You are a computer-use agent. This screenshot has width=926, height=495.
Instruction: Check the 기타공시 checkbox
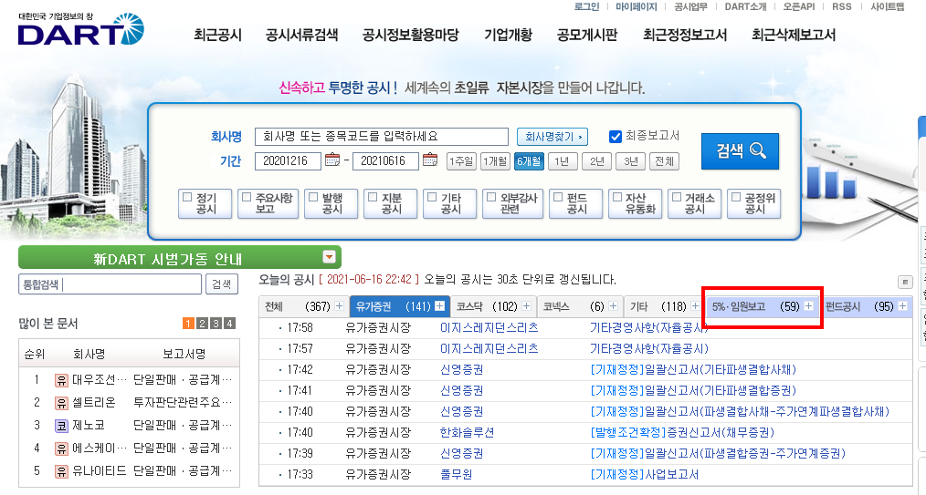pos(432,197)
